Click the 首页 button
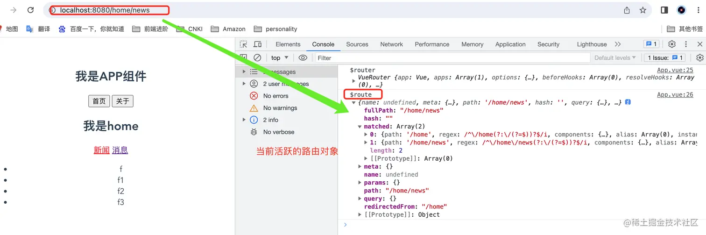Image resolution: width=706 pixels, height=235 pixels. click(99, 101)
